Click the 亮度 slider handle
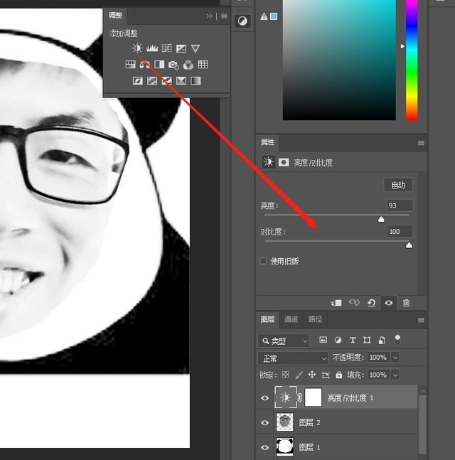Image resolution: width=455 pixels, height=460 pixels. click(x=381, y=219)
